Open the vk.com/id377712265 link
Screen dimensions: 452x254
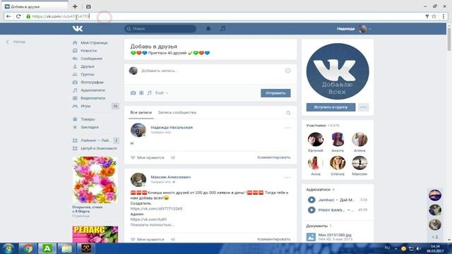pos(156,209)
